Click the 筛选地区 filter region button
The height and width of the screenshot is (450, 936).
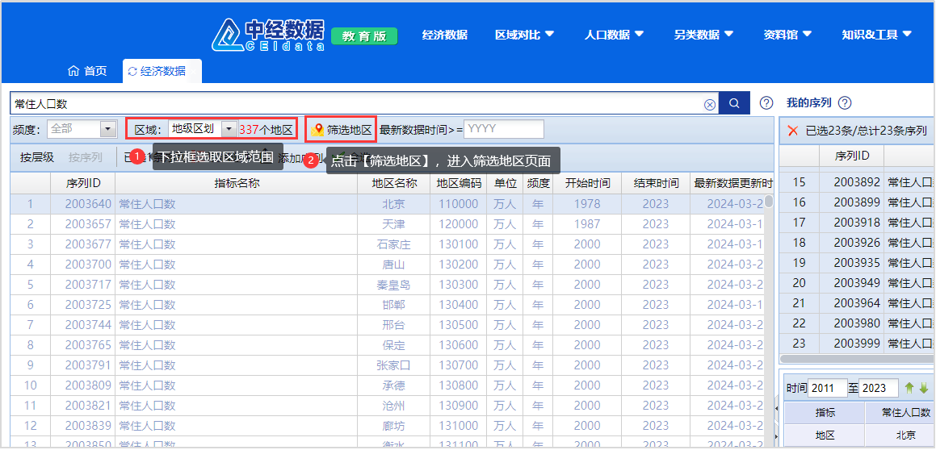(342, 130)
